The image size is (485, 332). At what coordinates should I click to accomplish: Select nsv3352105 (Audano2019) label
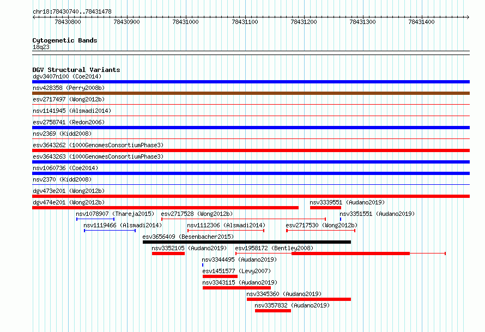point(189,248)
